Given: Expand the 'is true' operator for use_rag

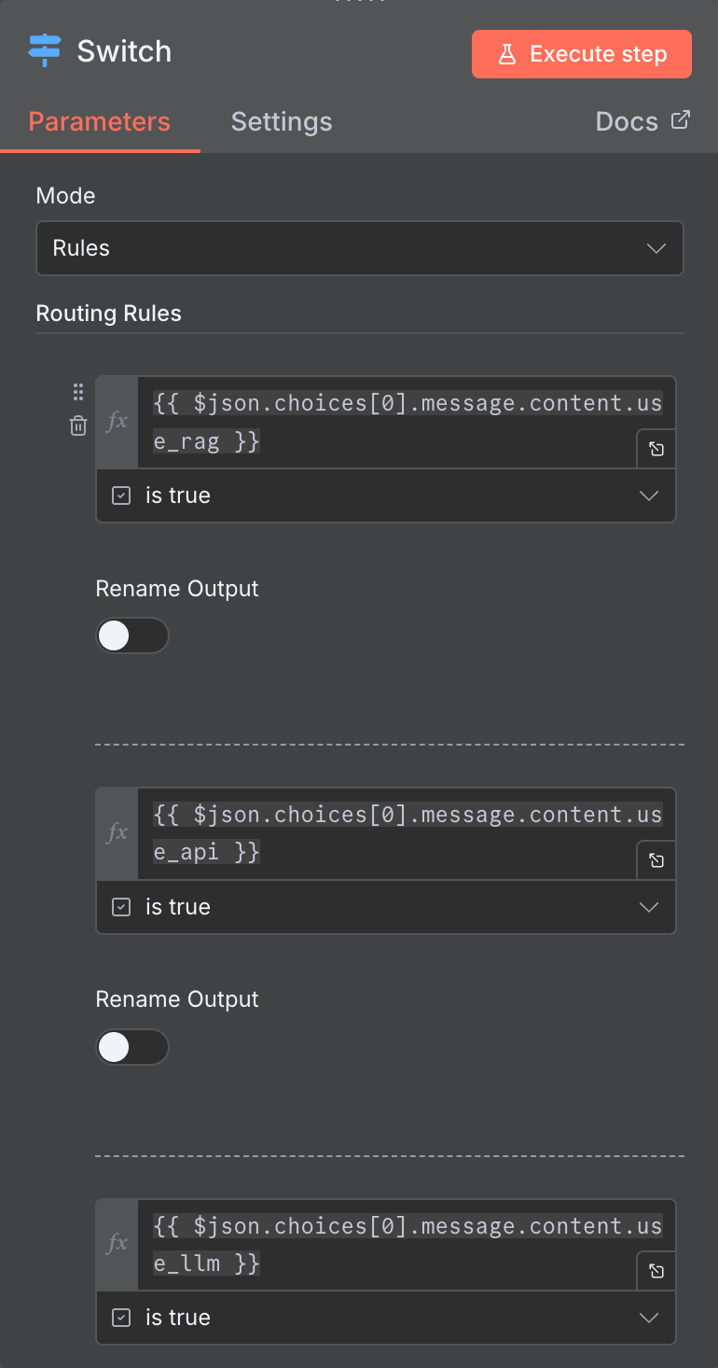Looking at the screenshot, I should click(x=385, y=496).
